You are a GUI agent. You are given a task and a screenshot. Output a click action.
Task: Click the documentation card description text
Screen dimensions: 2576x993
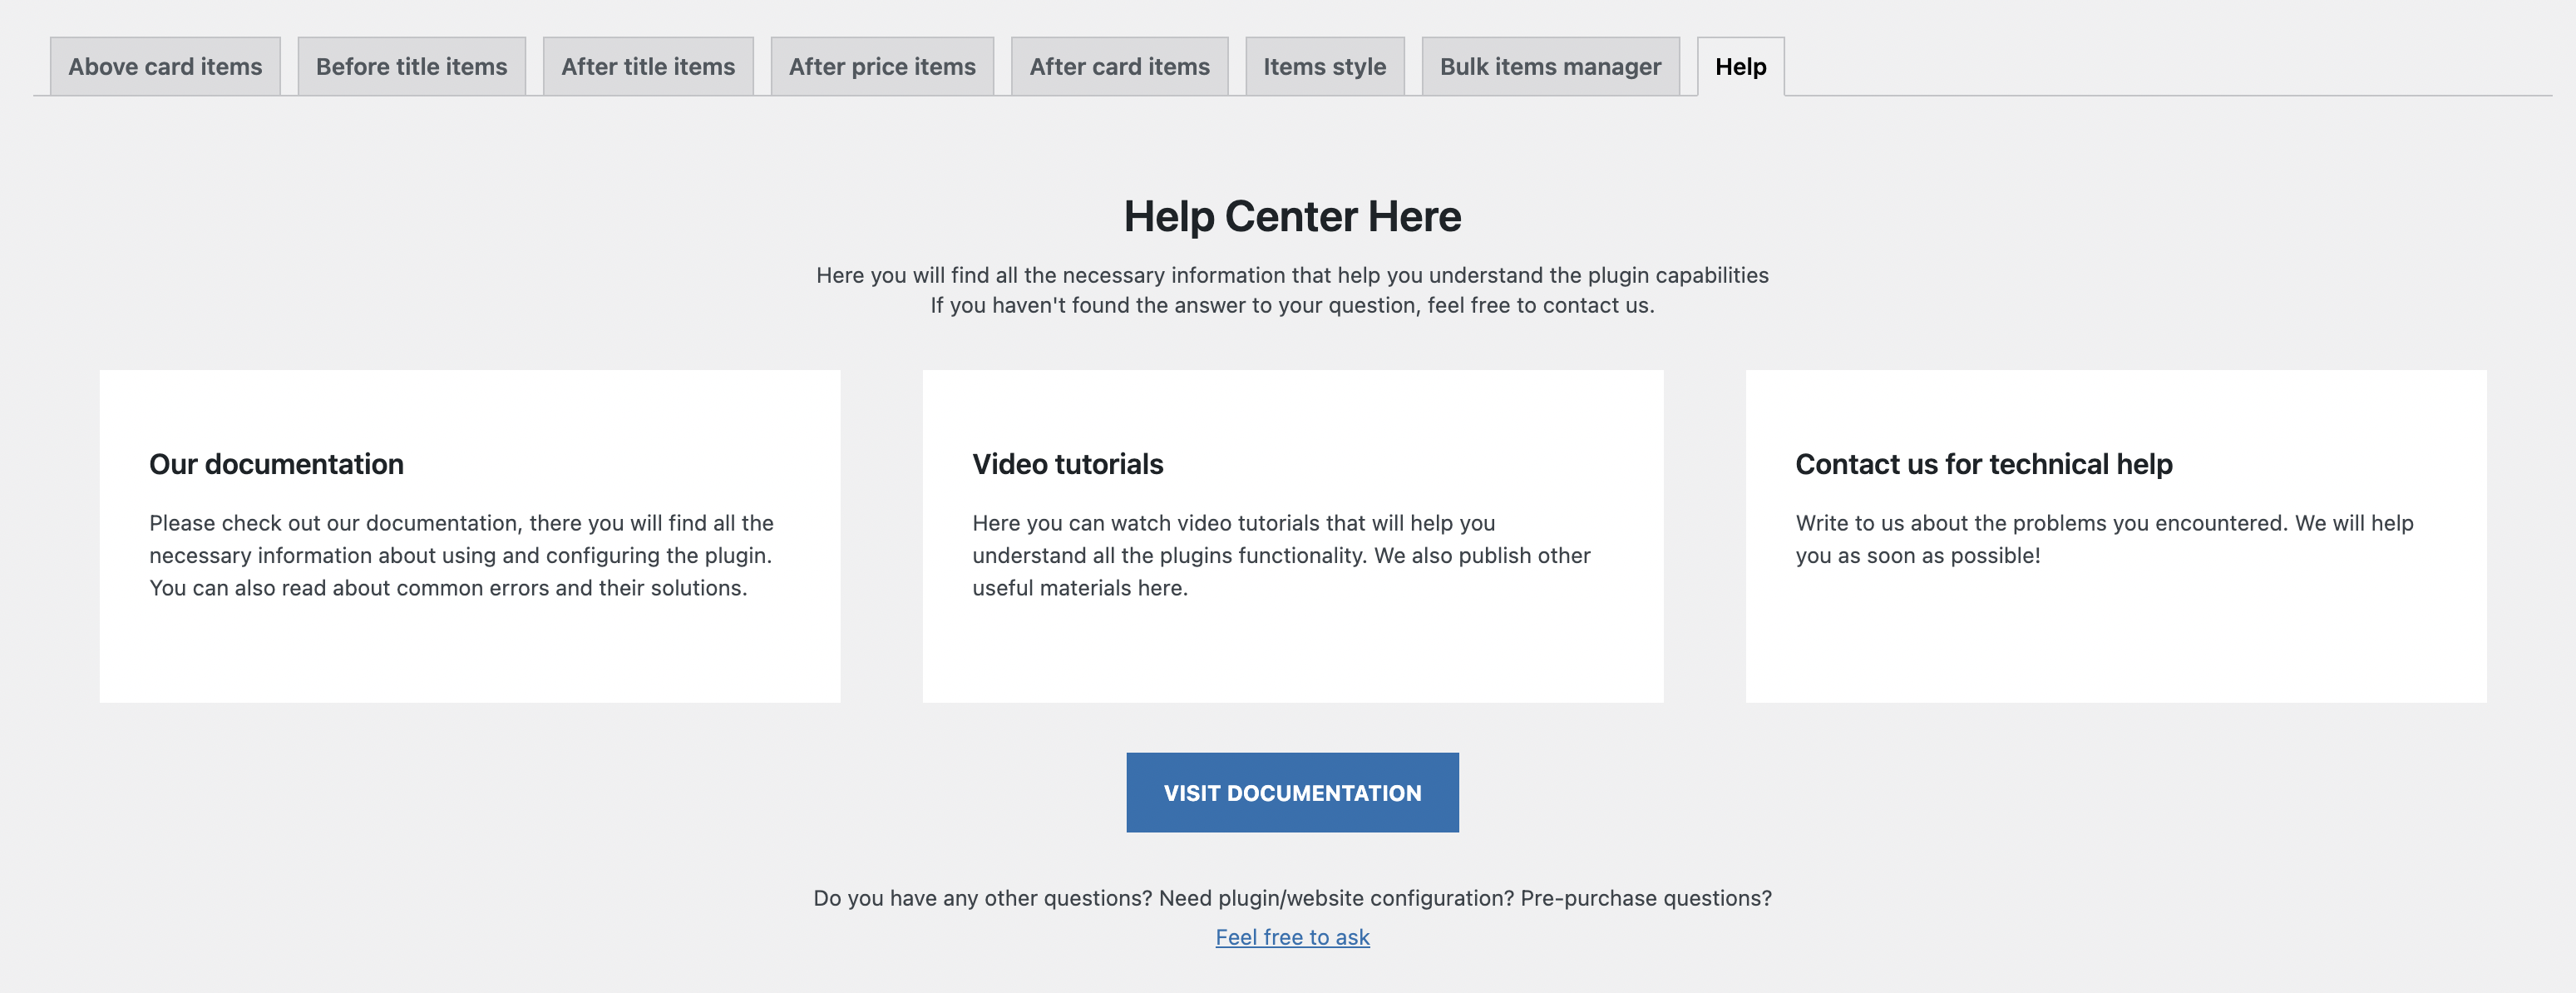click(461, 555)
